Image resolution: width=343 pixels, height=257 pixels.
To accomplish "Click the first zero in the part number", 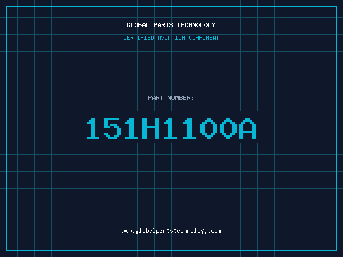I will (209, 128).
